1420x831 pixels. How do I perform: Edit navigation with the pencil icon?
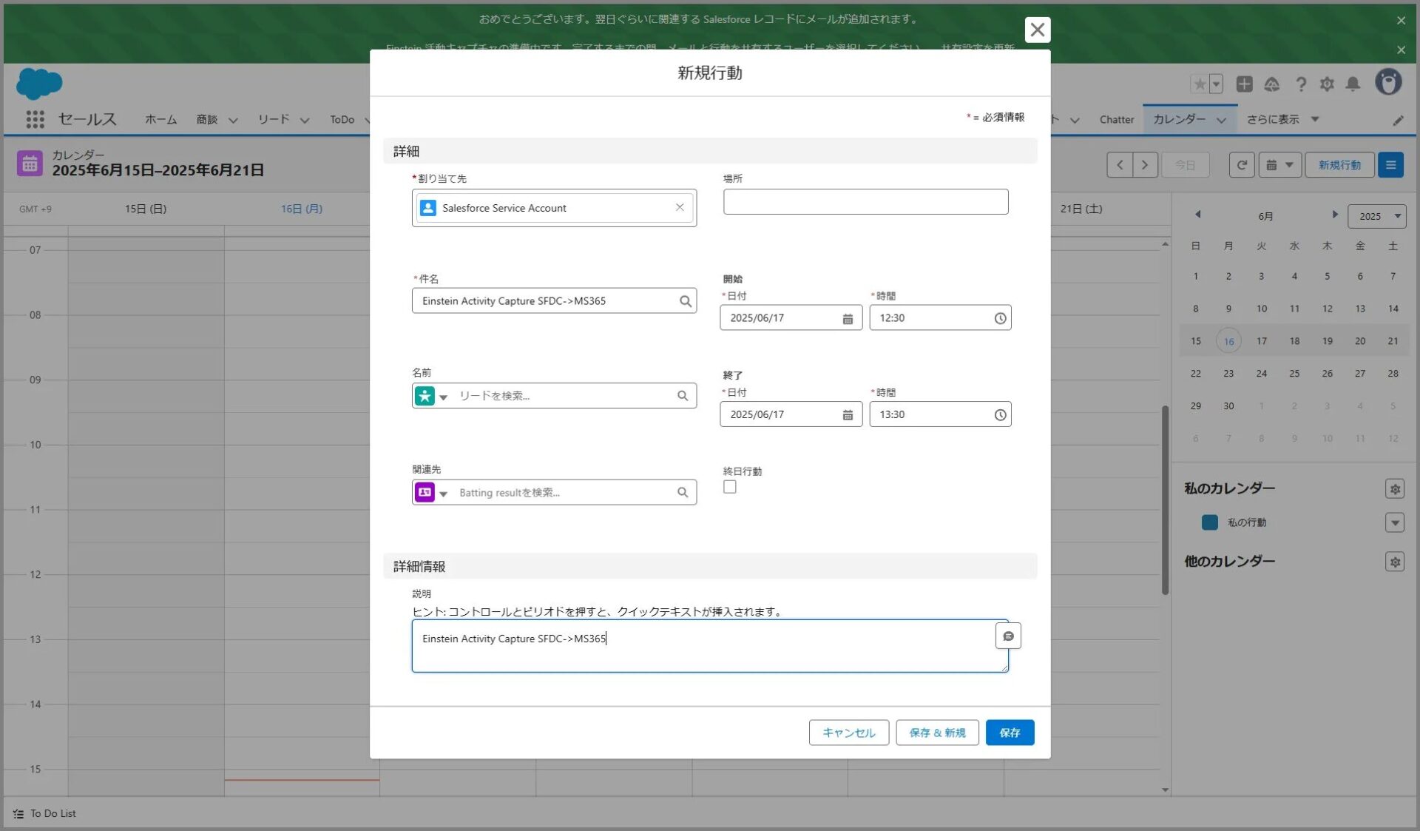(1398, 120)
